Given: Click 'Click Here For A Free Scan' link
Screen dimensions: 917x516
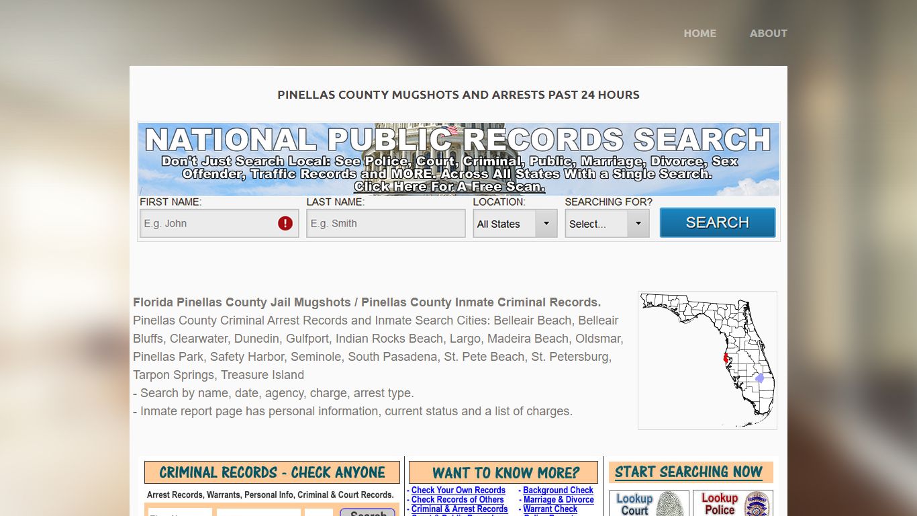Looking at the screenshot, I should pos(449,187).
